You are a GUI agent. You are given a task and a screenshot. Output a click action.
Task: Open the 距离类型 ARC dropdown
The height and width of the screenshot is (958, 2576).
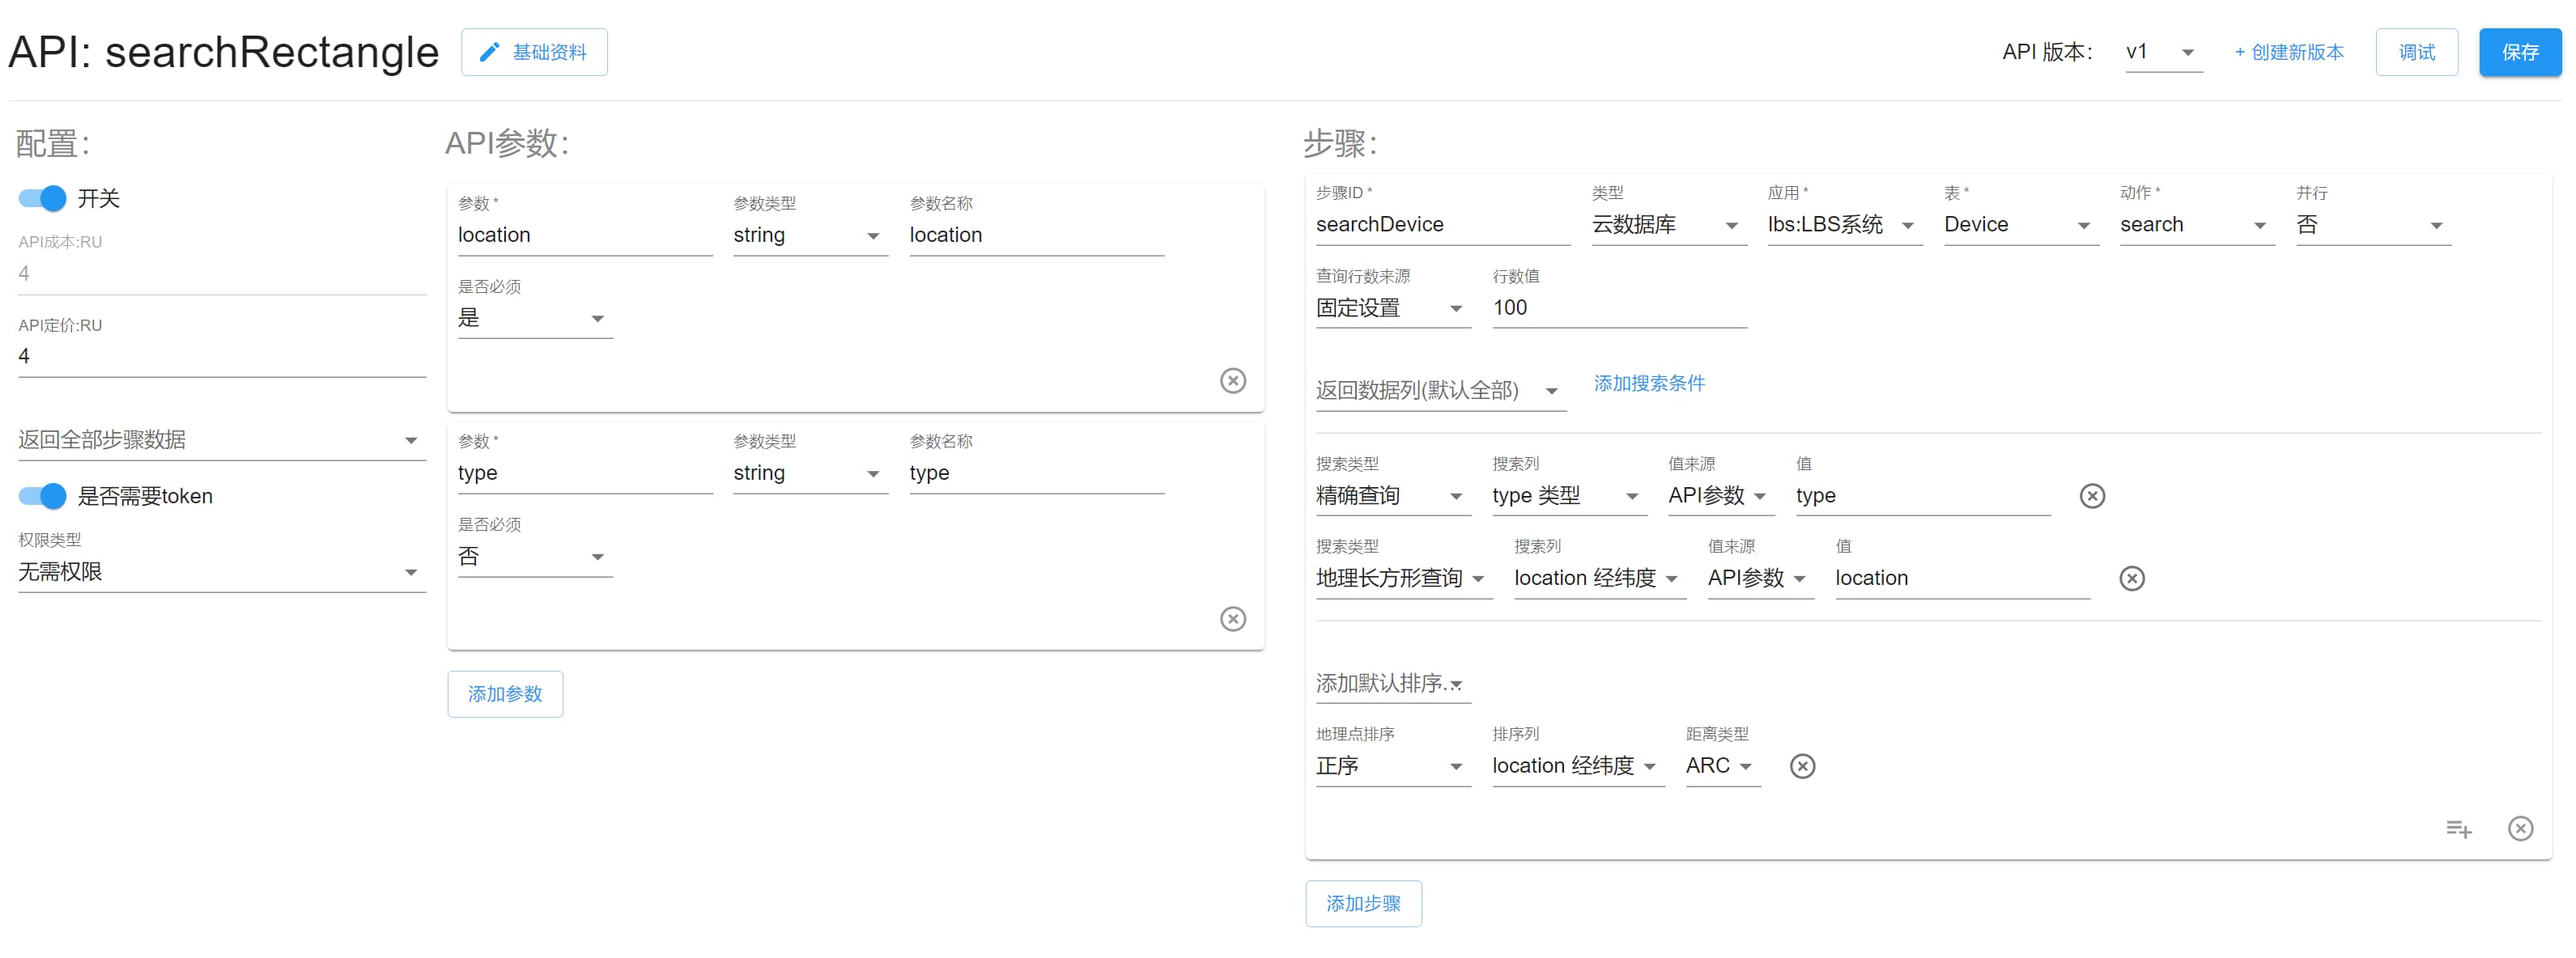coord(1721,766)
